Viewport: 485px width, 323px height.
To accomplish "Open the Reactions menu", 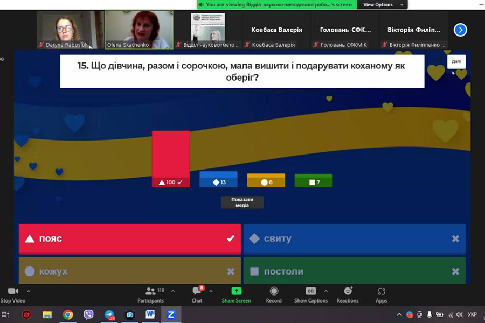I will pos(348,295).
